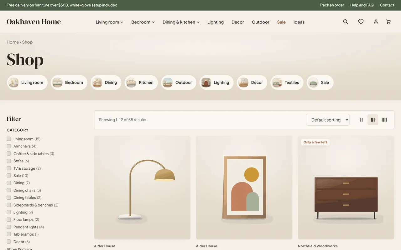Open the Help and FAQ link
Viewport: 401px width, 250px height.
(x=362, y=5)
